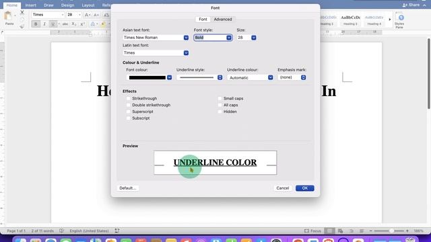431x242 pixels.
Task: Apply the Heading 4 style
Action: 374,20
